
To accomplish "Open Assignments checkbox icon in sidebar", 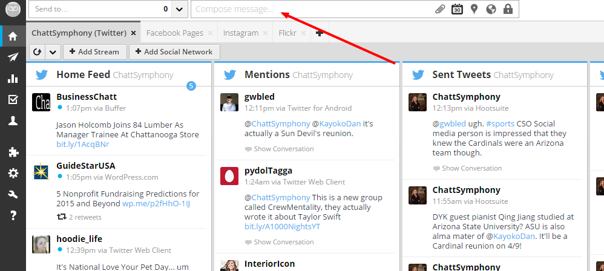I will (x=13, y=100).
